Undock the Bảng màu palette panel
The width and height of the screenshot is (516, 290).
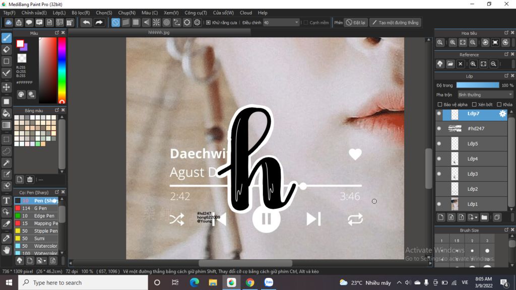(x=57, y=110)
